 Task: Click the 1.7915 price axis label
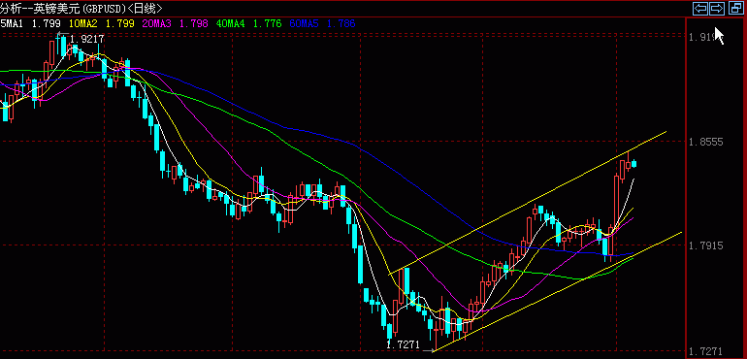705,245
